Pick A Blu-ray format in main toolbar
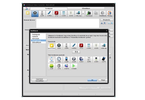Viewport: 145px width, 100px height. coord(78,14)
